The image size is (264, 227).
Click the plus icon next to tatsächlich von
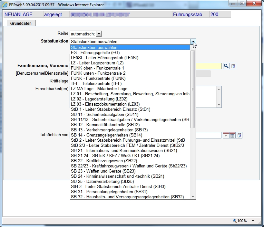(x=226, y=136)
